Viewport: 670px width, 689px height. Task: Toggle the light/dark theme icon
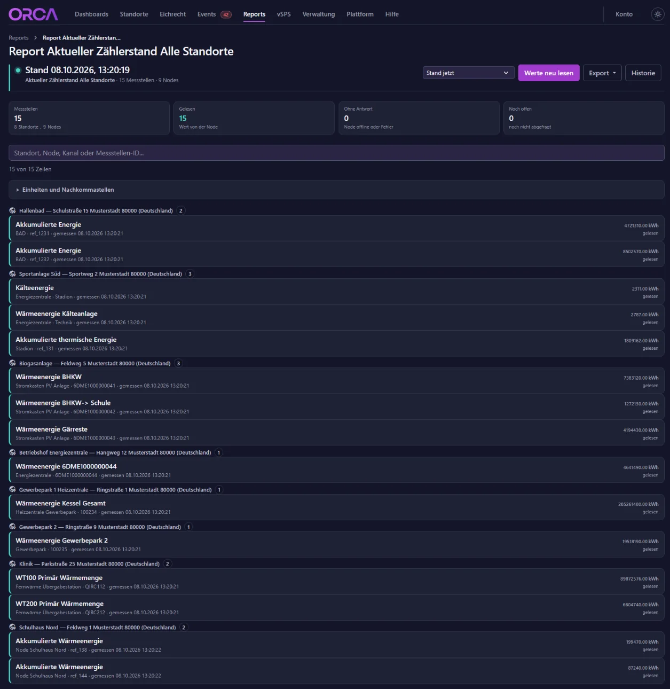point(658,14)
